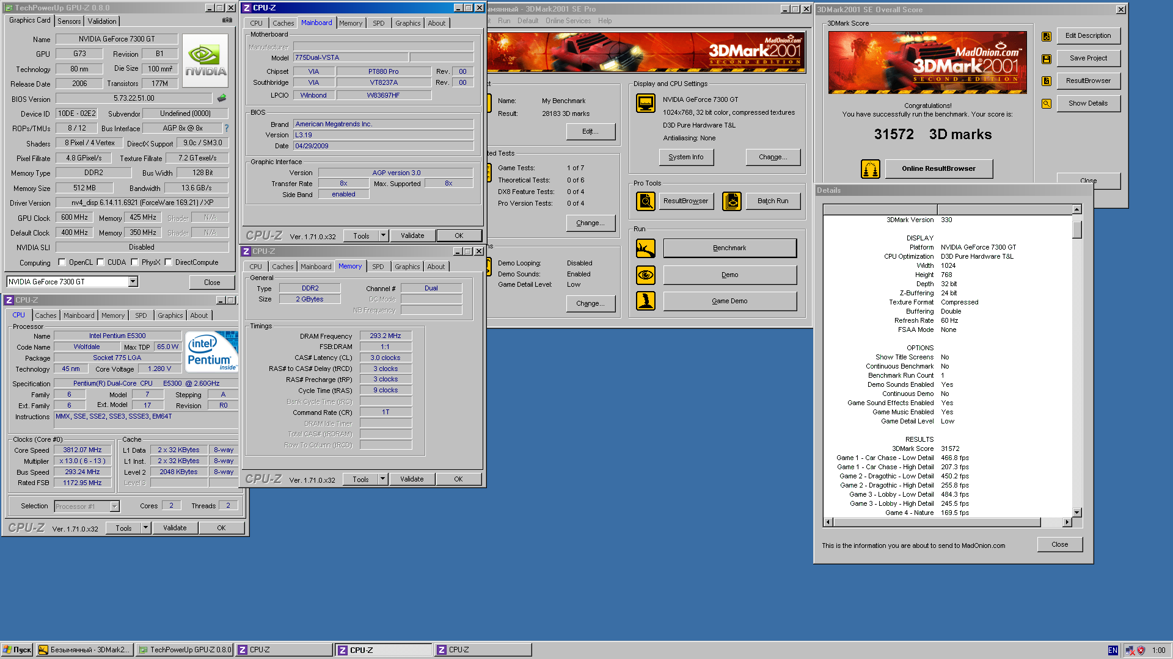1173x659 pixels.
Task: Click Close button in GPU-Z window
Action: [x=212, y=283]
